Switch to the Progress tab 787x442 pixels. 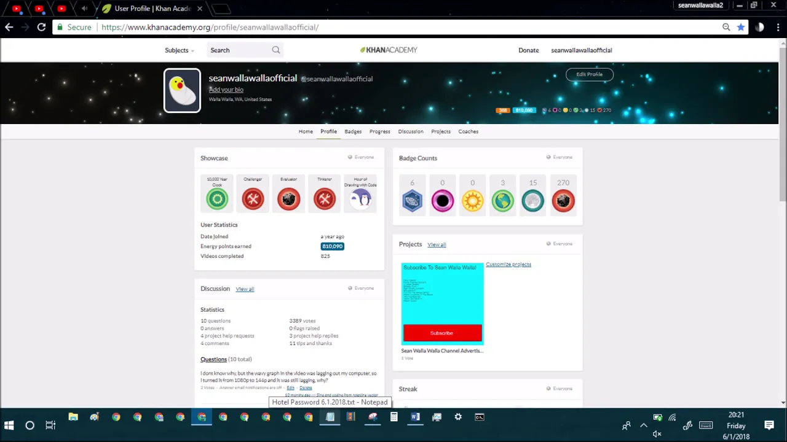379,131
